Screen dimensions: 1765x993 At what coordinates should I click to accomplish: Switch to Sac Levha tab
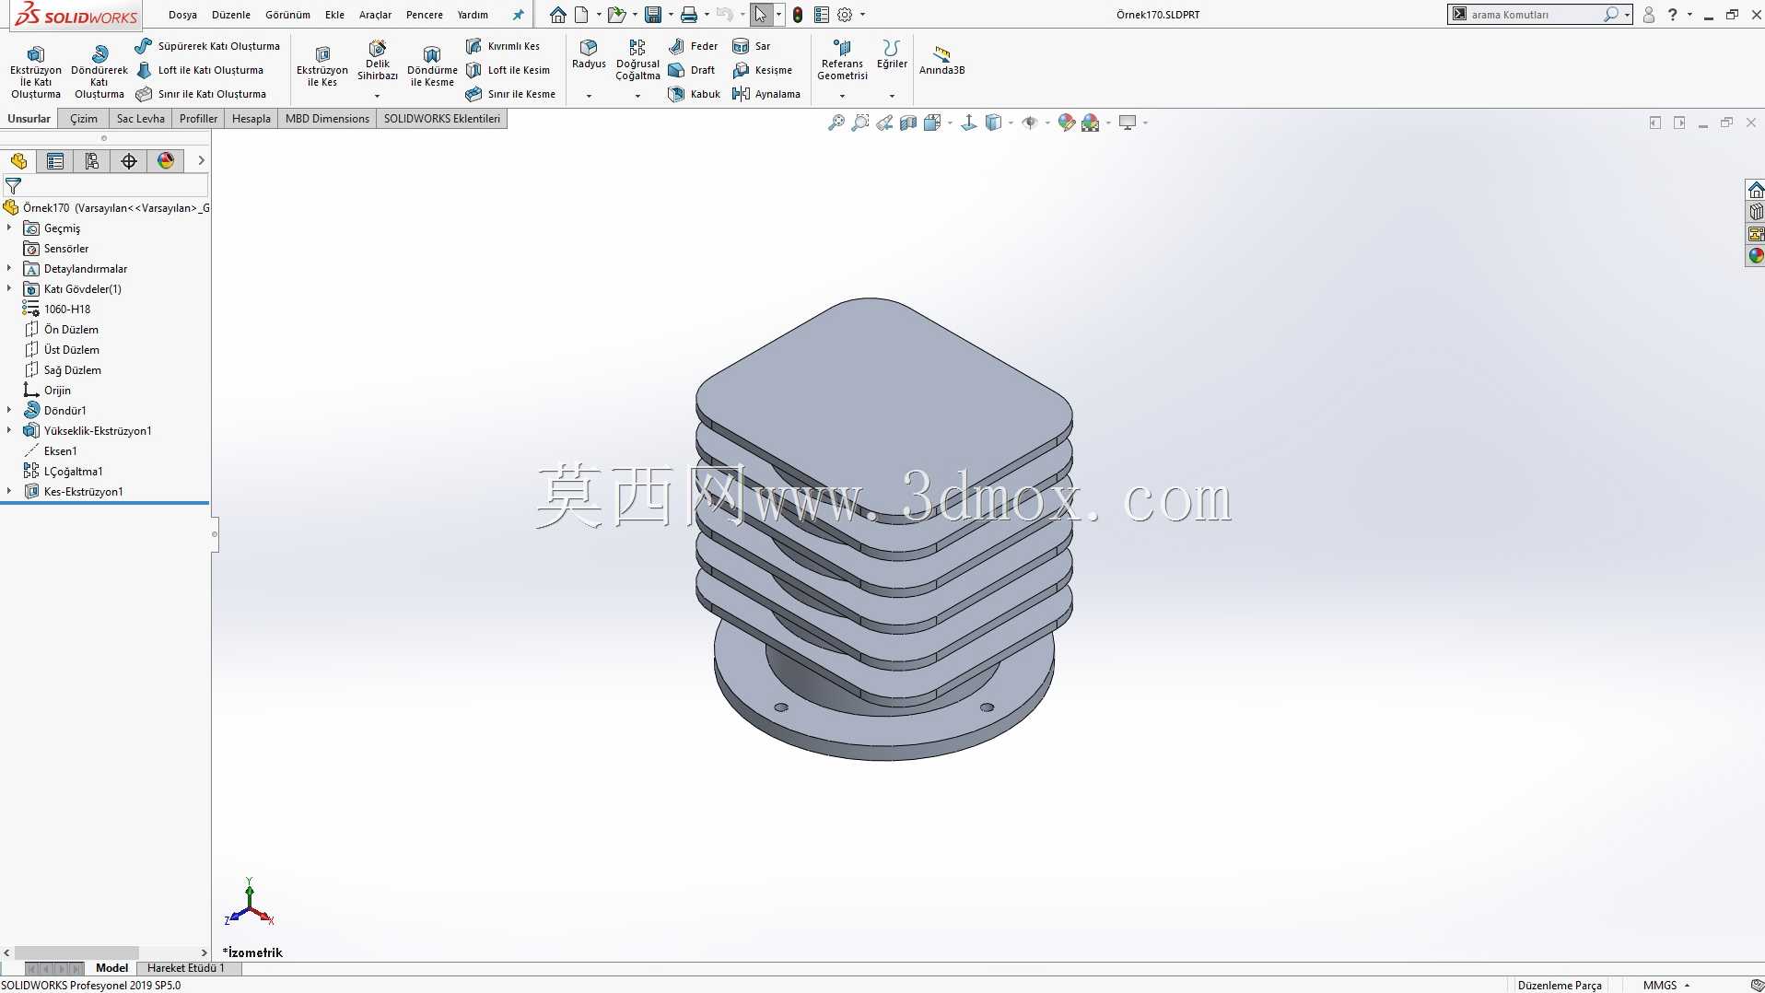(140, 119)
